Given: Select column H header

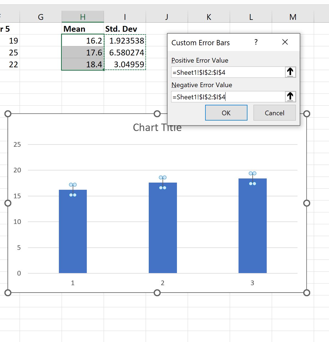Looking at the screenshot, I should click(x=83, y=17).
